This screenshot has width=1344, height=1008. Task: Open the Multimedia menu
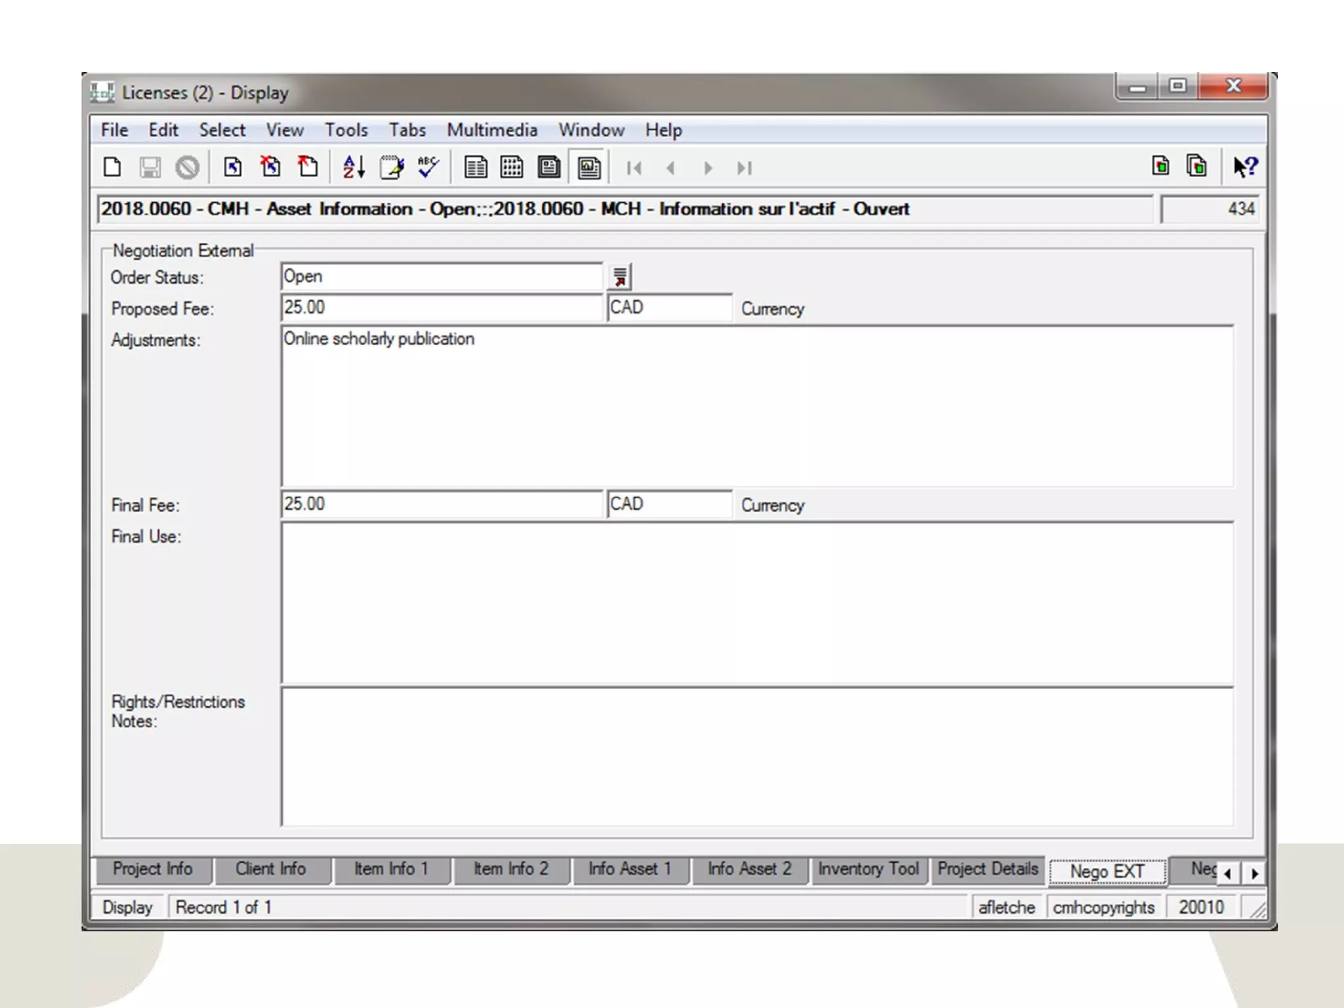[492, 130]
